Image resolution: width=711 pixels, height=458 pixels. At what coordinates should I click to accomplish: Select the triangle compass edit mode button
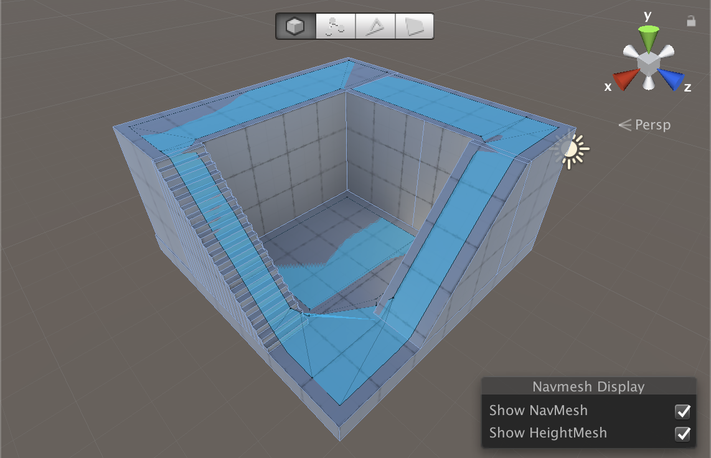[x=375, y=27]
